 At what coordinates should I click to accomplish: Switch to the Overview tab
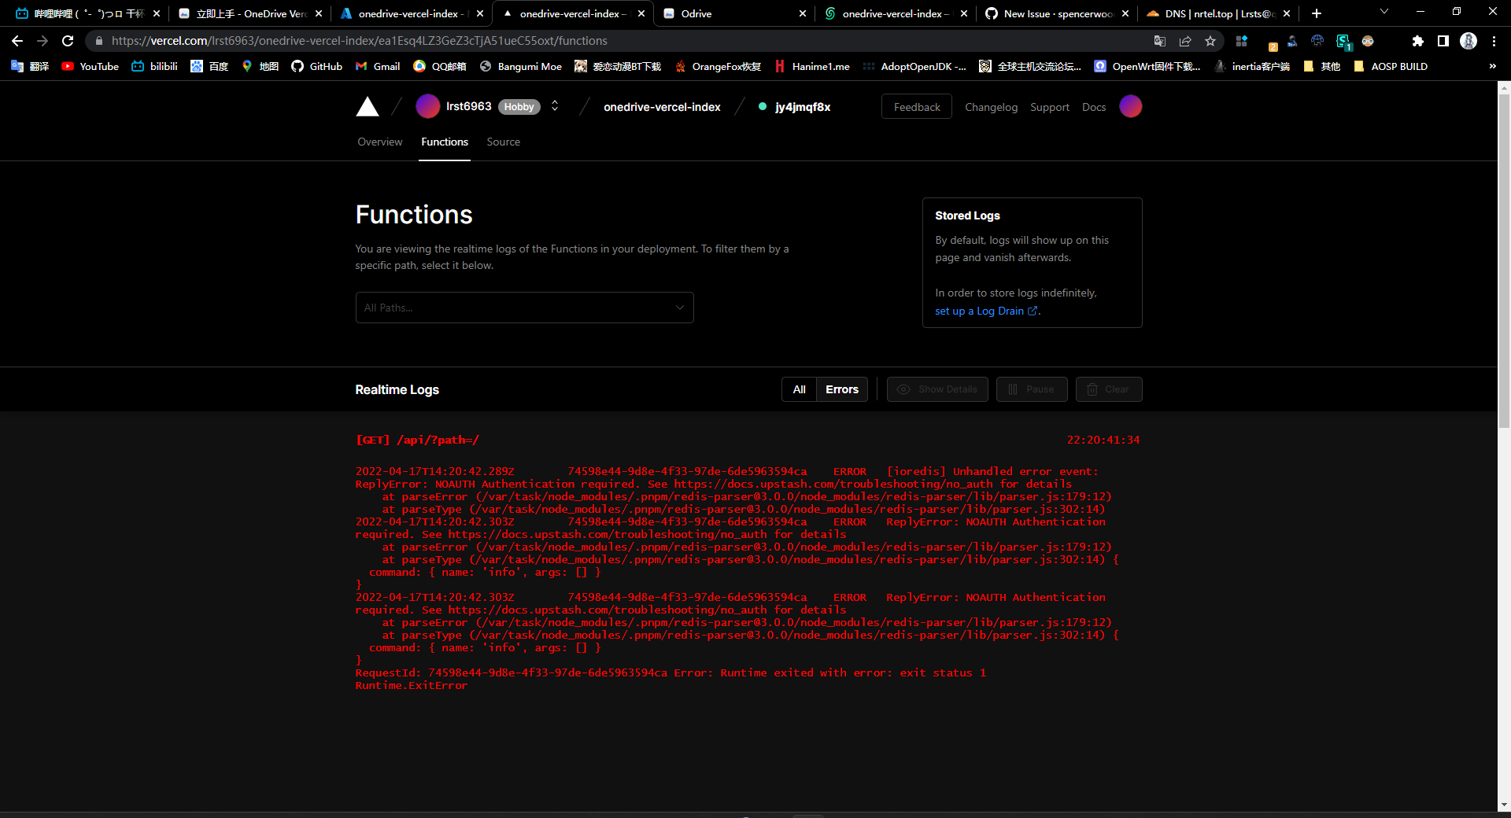380,142
